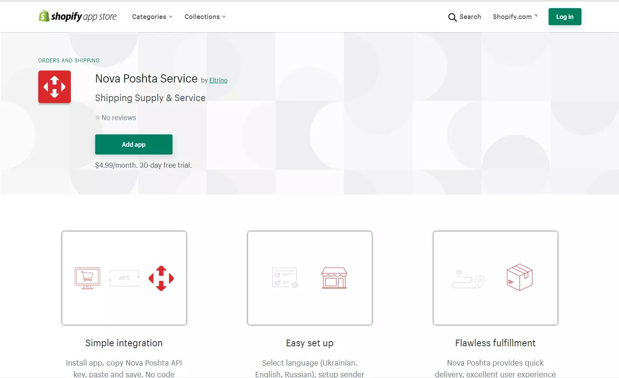This screenshot has width=619, height=378.
Task: Select the Flawless fulfillment image card
Action: click(x=496, y=278)
